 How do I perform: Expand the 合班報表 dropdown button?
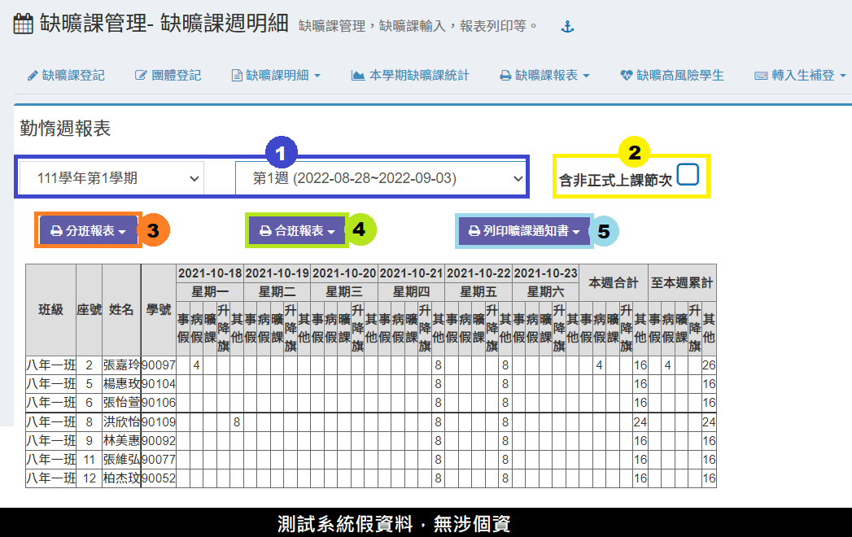tap(297, 231)
